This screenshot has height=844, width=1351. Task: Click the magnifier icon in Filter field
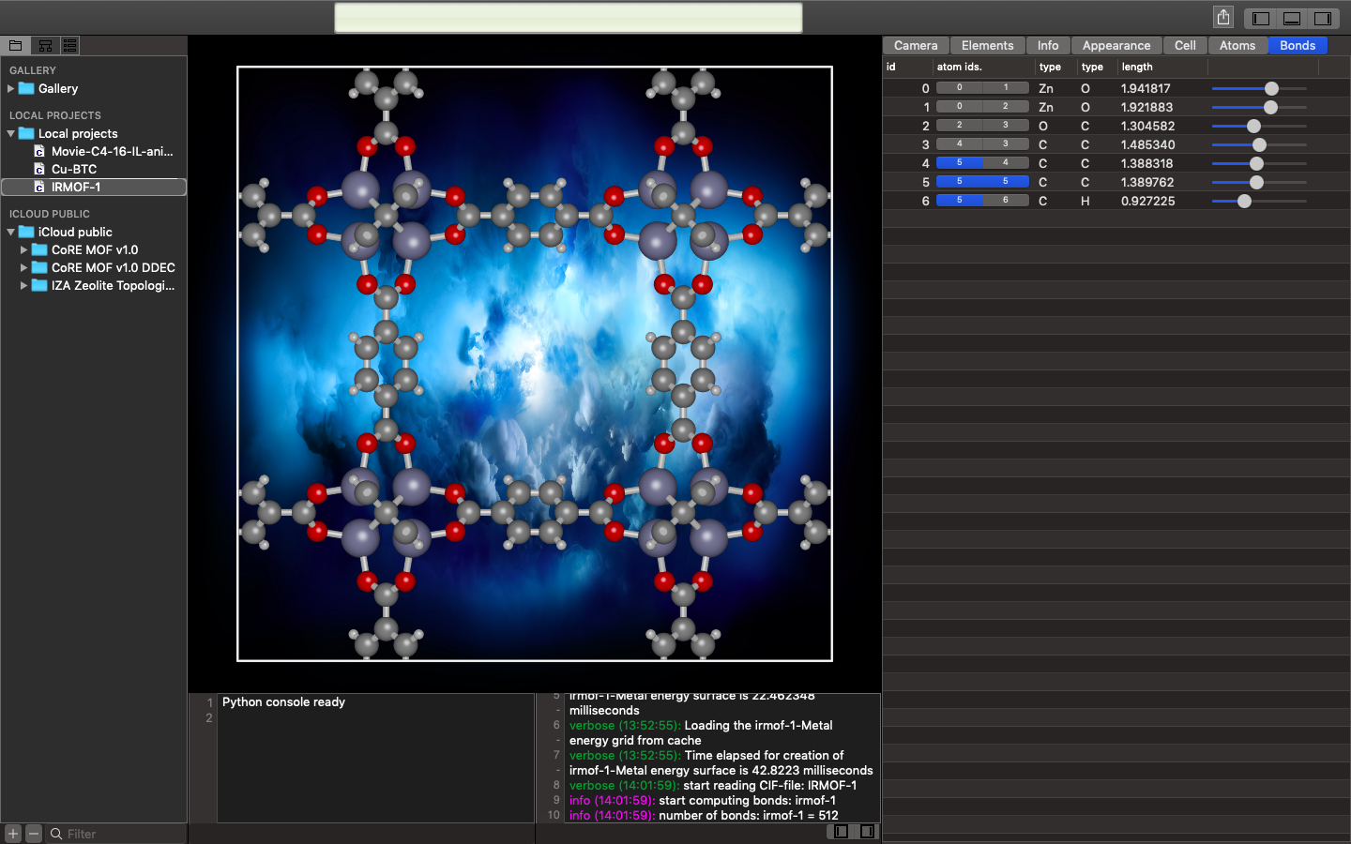click(x=56, y=834)
